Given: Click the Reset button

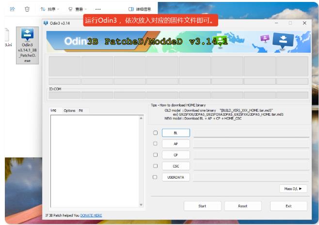Looking at the screenshot, I should (243, 206).
